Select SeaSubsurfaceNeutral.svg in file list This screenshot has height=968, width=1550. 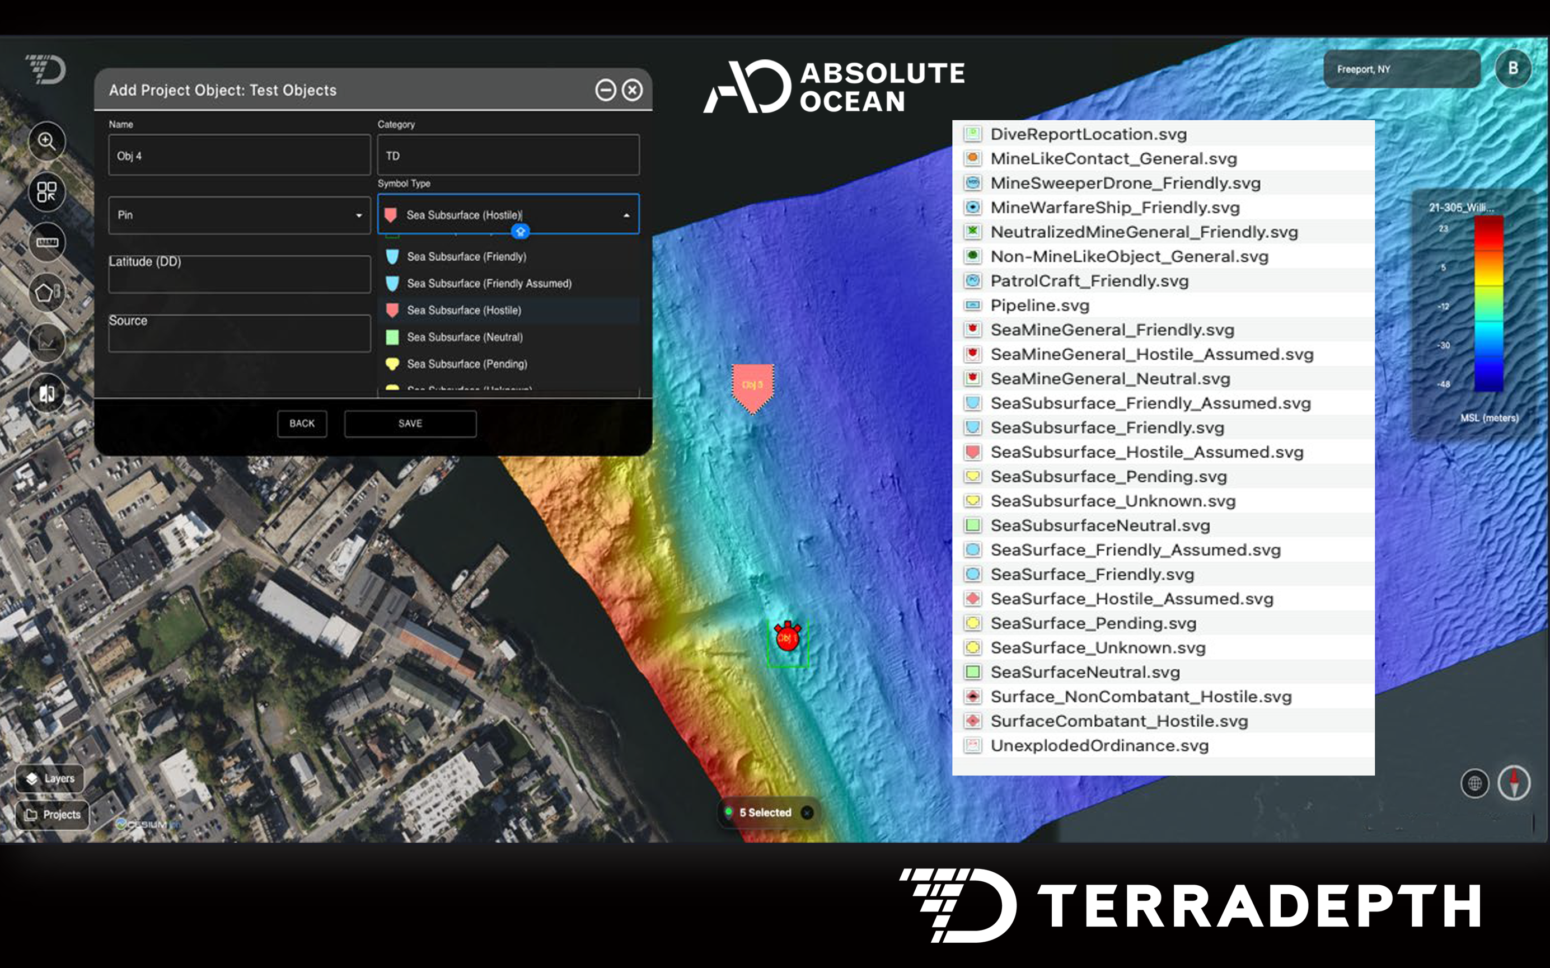pyautogui.click(x=1164, y=525)
